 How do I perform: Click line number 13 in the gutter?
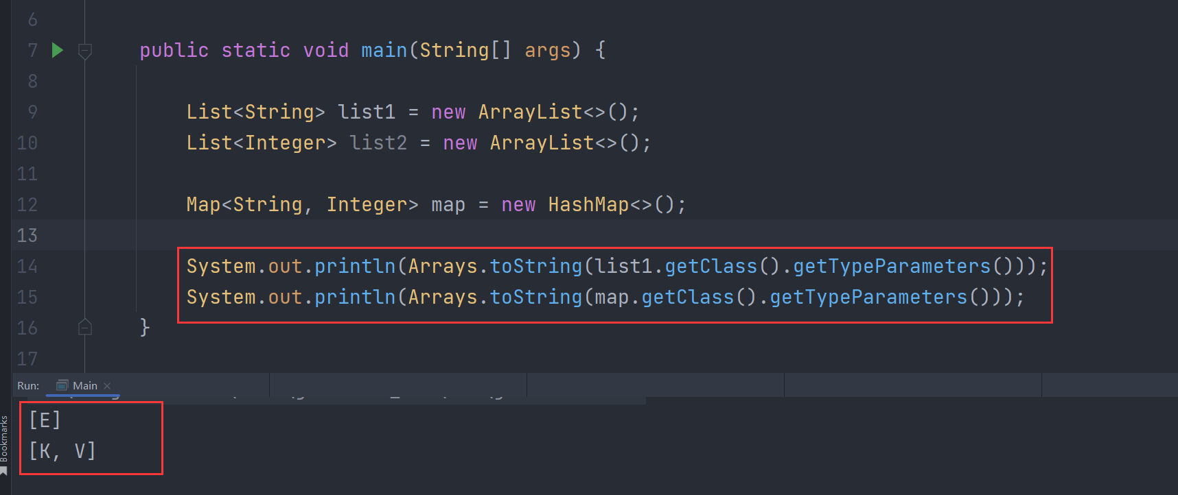pos(27,235)
